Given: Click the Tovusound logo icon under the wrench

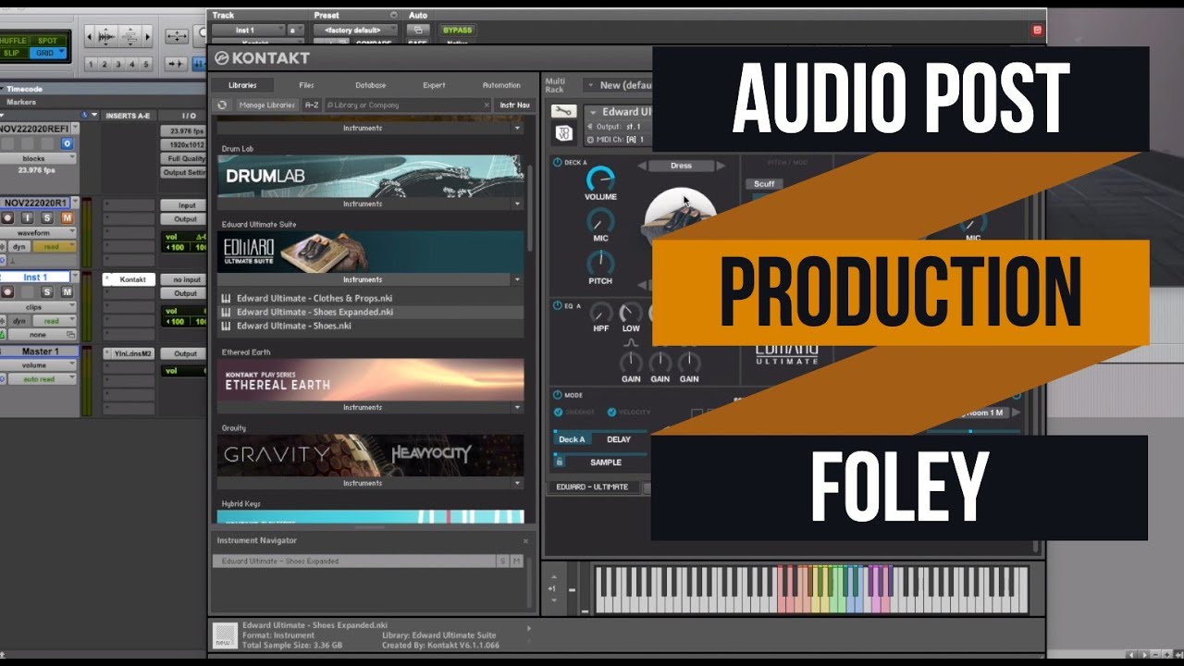Looking at the screenshot, I should pos(563,133).
